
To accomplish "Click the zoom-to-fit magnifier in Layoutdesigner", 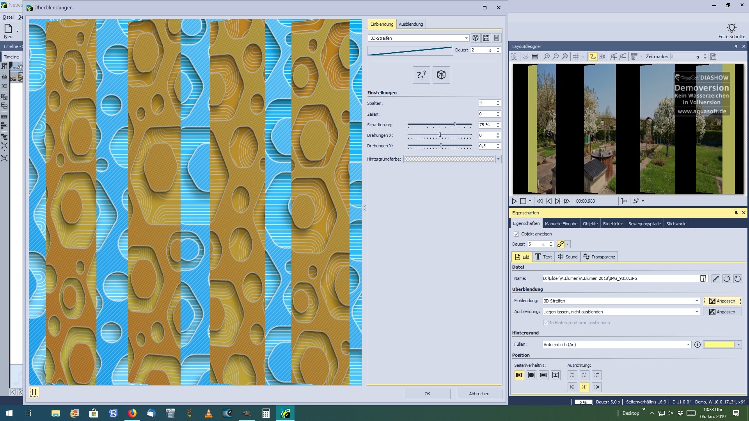I will pos(565,57).
